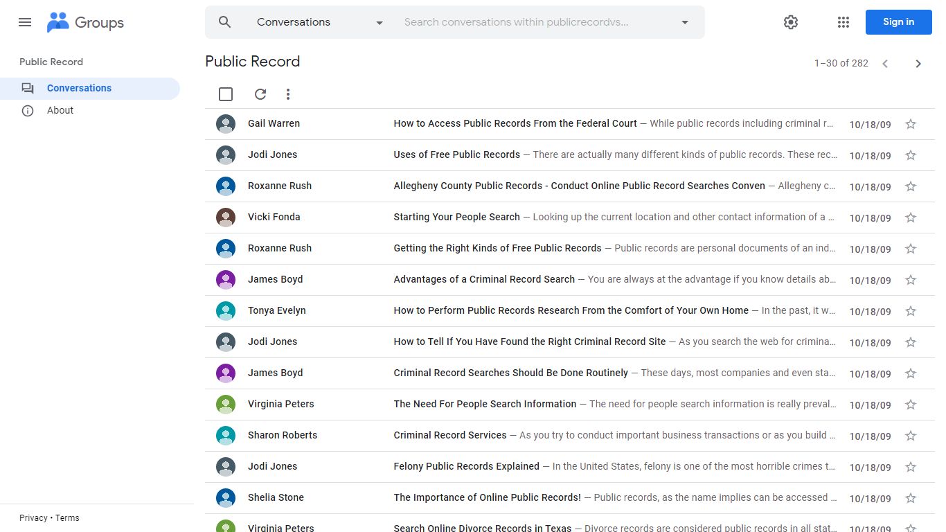Click sender name Vicki Fonda
The image size is (946, 532).
click(x=274, y=217)
